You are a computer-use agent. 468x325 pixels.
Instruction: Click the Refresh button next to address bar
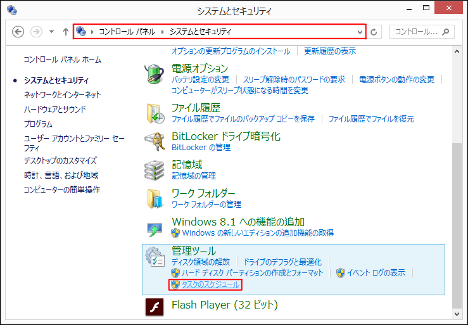374,32
